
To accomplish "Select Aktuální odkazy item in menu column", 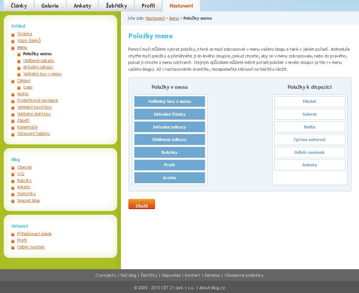I will (x=169, y=127).
